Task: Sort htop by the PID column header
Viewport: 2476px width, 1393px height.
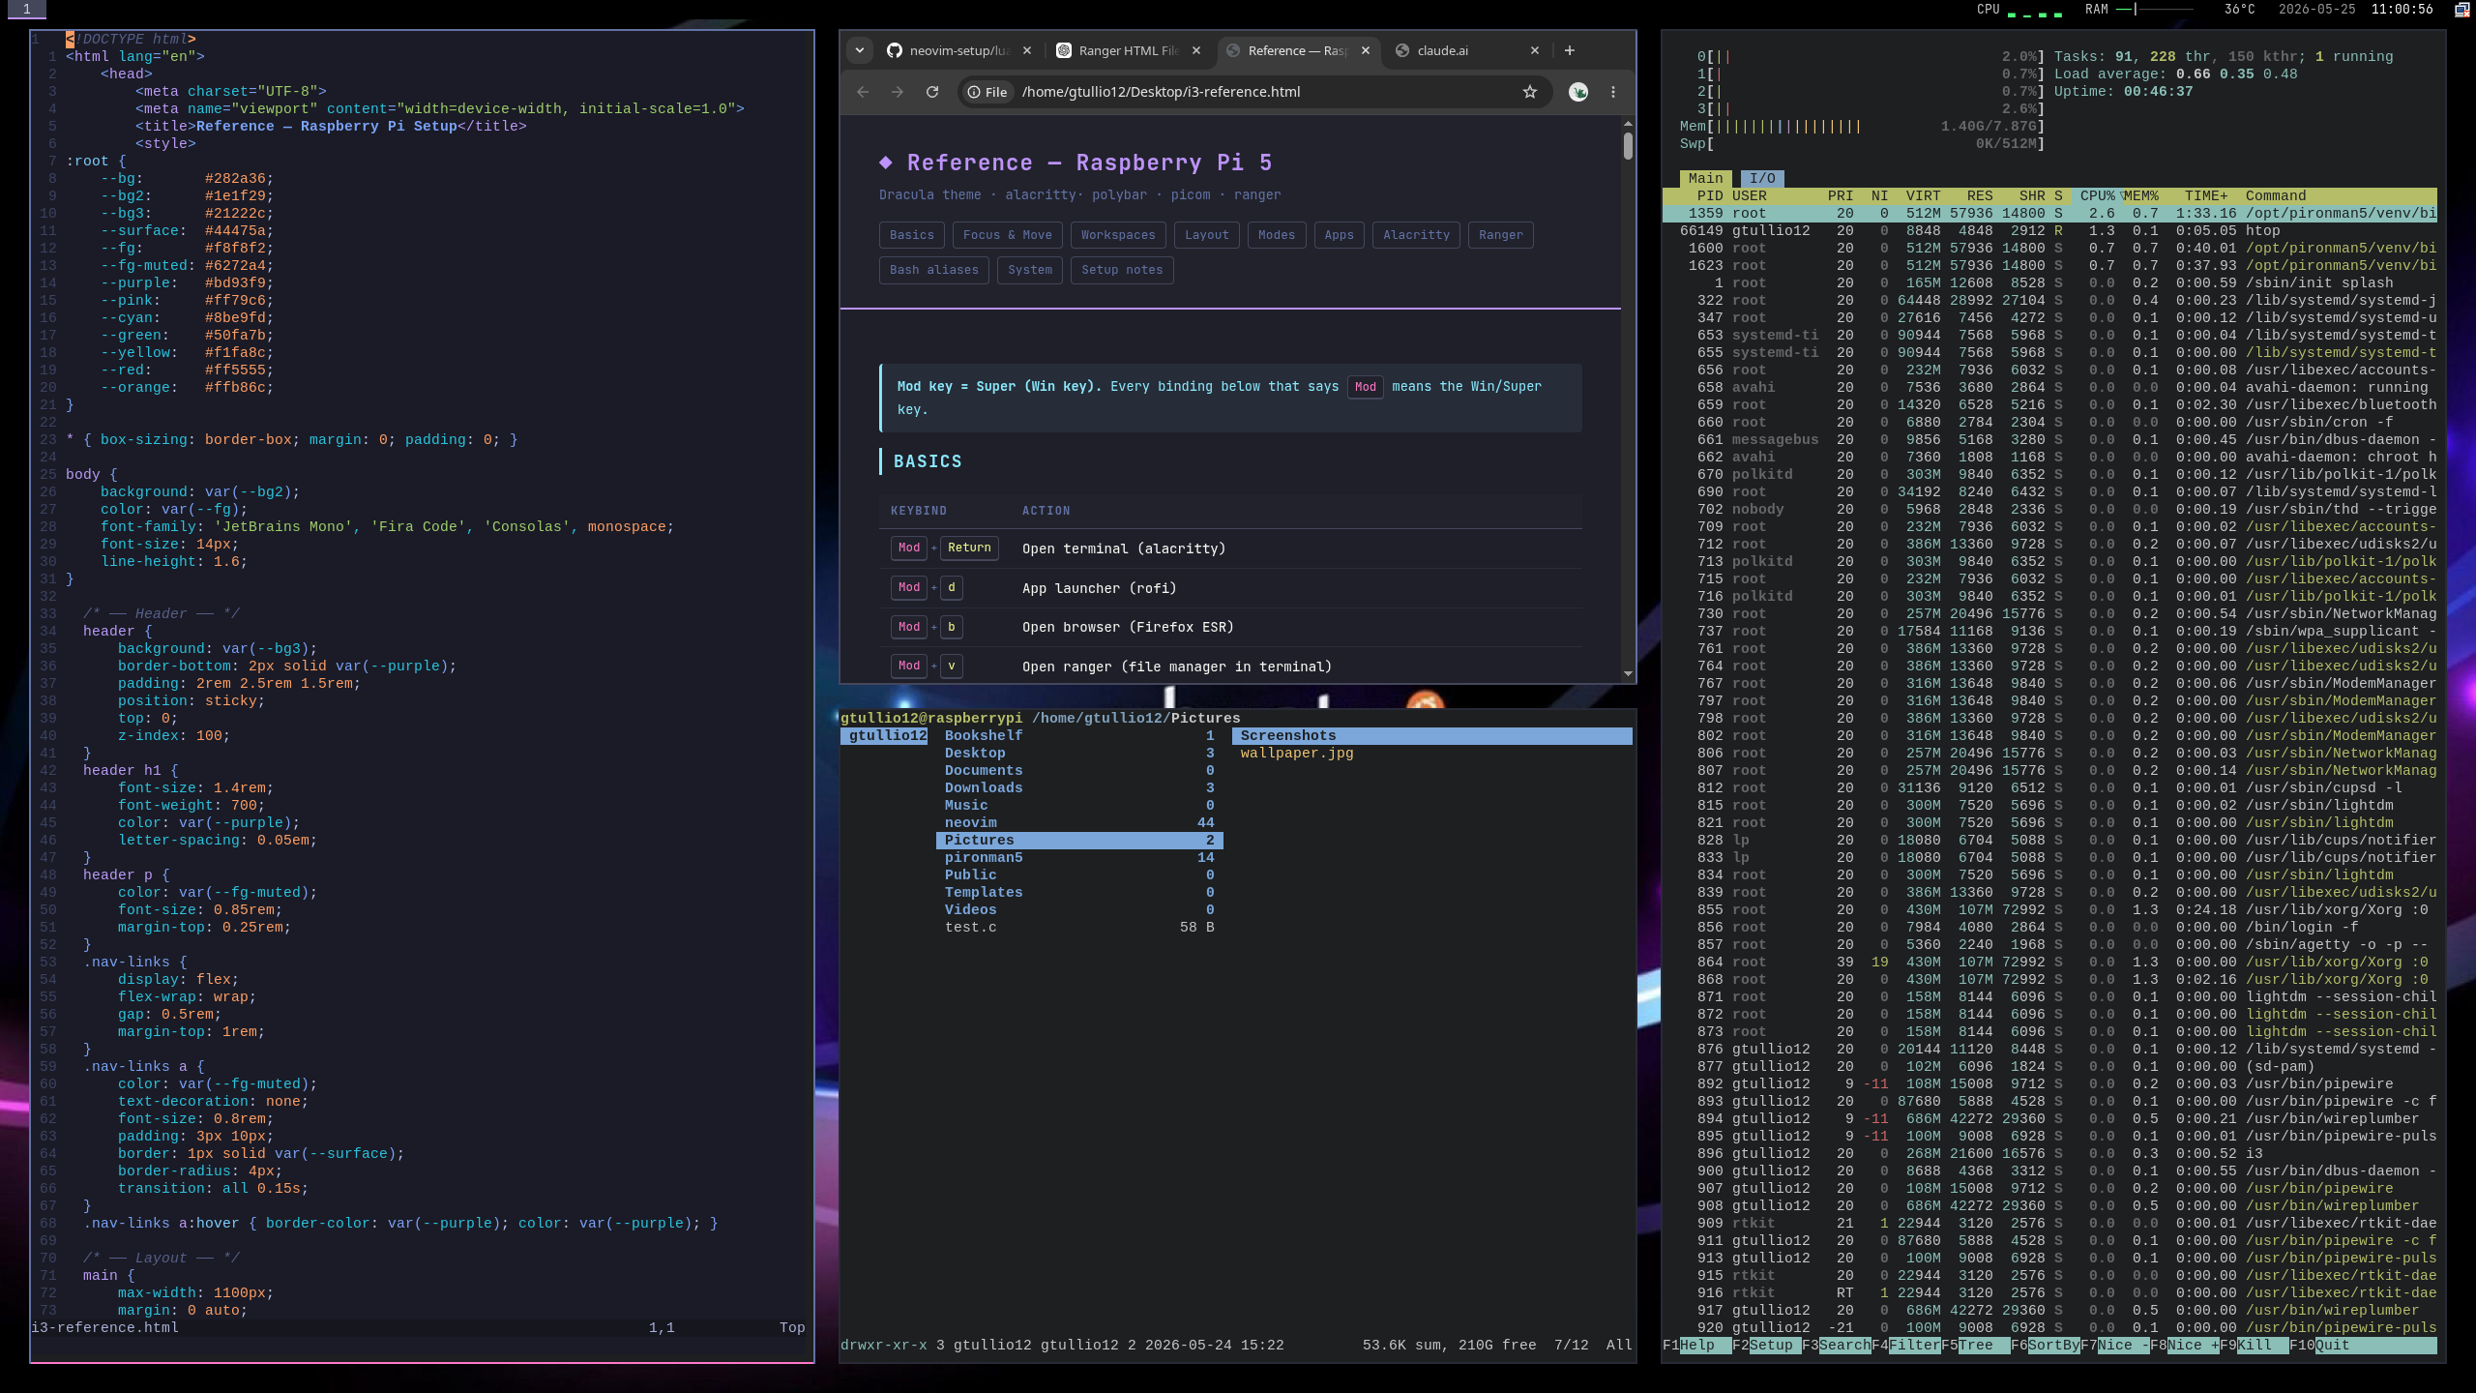Action: pos(1709,195)
